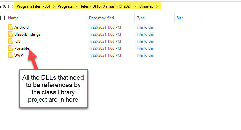Click the iOS folder icon
The height and width of the screenshot is (130, 241).
coord(10,41)
